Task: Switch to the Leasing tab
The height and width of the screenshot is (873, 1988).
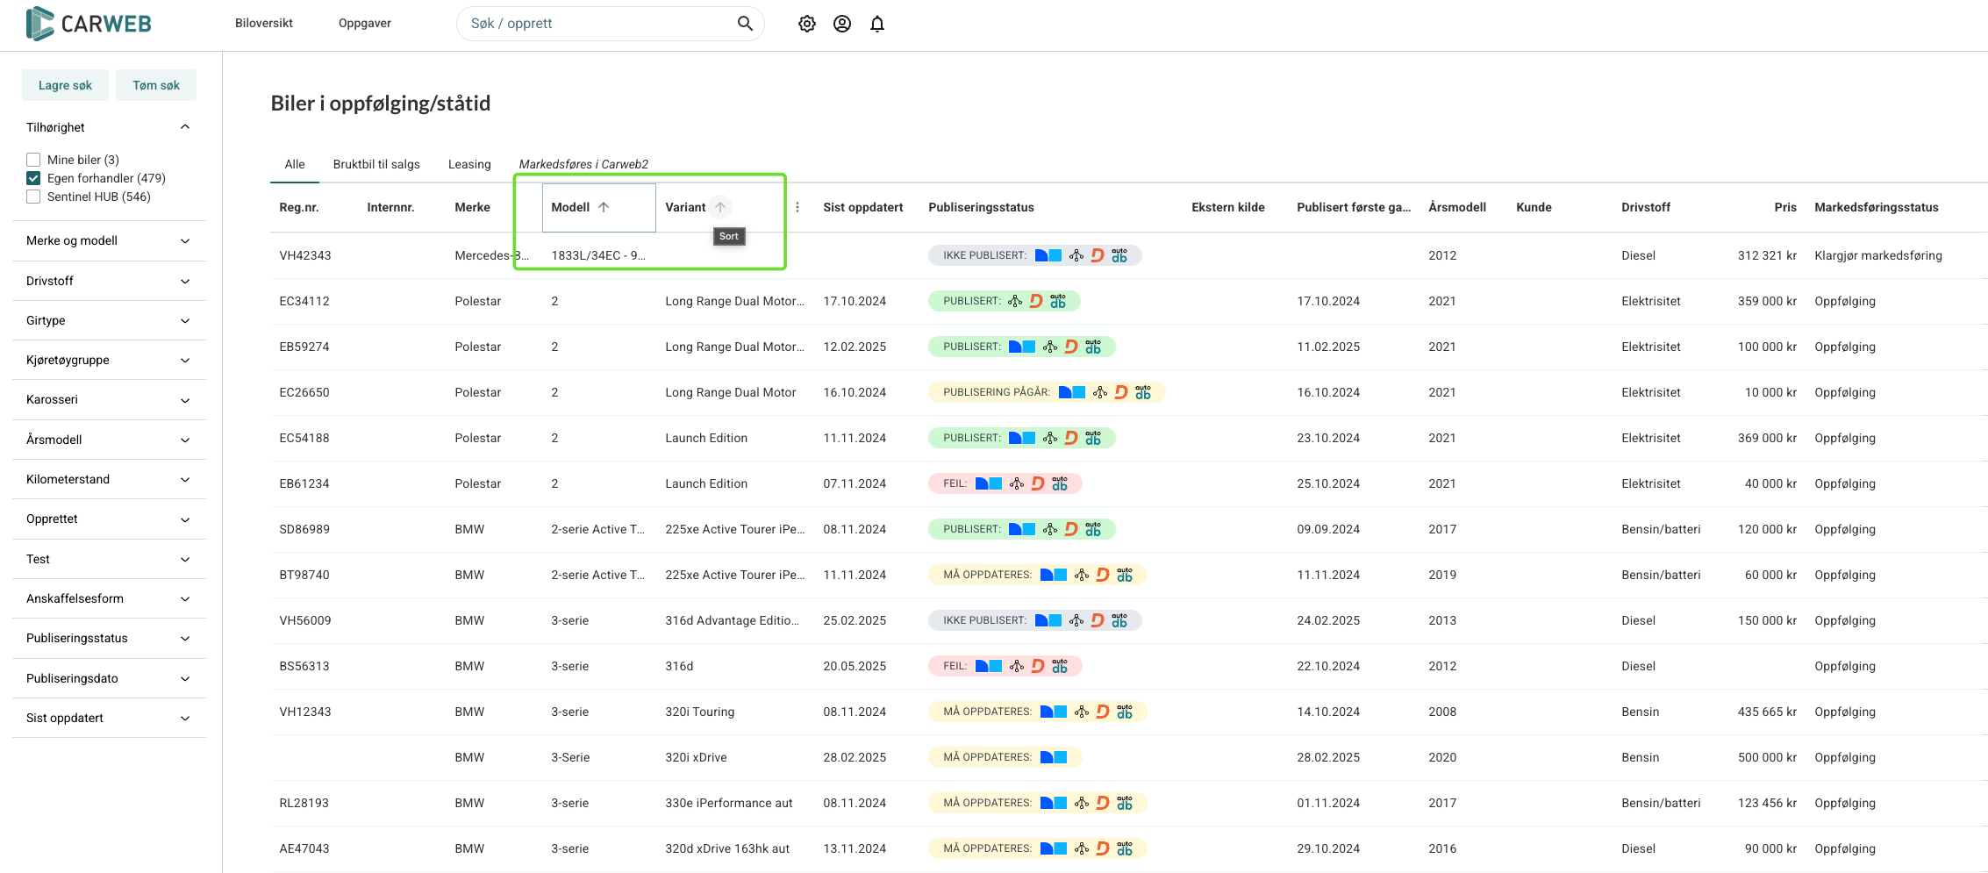Action: [x=469, y=164]
